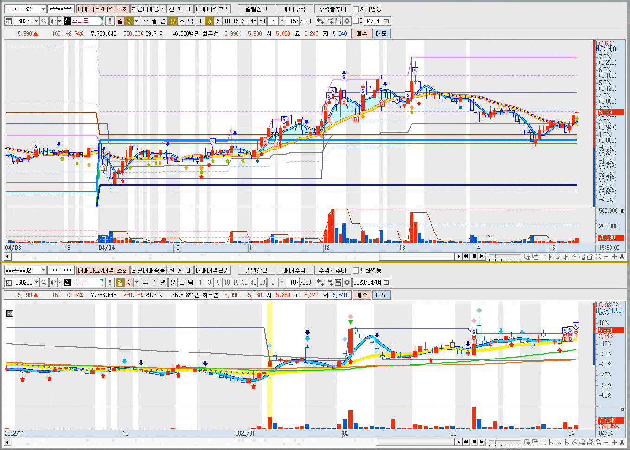Open the account number dropdown in top panel
The height and width of the screenshot is (450, 630).
click(43, 9)
